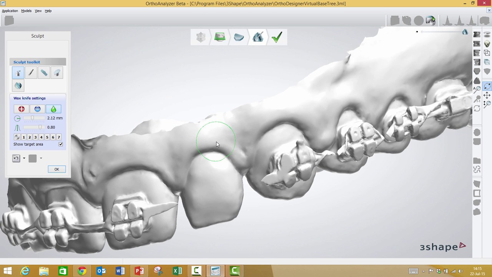Select wax knife preset 6
Image resolution: width=492 pixels, height=277 pixels.
tap(53, 137)
